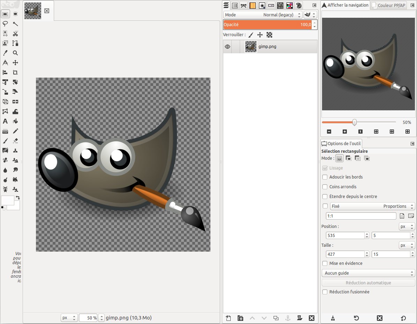417x324 pixels.
Task: Reset colors to default black and white
Action: [x=3, y=208]
